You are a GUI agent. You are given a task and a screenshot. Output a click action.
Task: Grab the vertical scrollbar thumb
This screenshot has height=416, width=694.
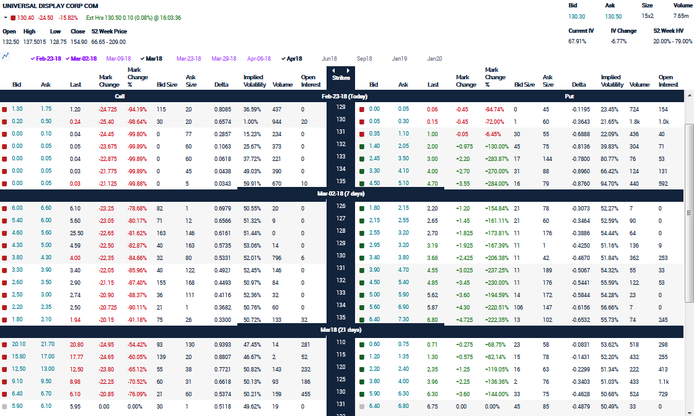pyautogui.click(x=689, y=213)
